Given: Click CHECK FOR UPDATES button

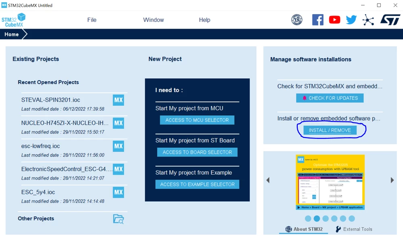Looking at the screenshot, I should tap(330, 98).
